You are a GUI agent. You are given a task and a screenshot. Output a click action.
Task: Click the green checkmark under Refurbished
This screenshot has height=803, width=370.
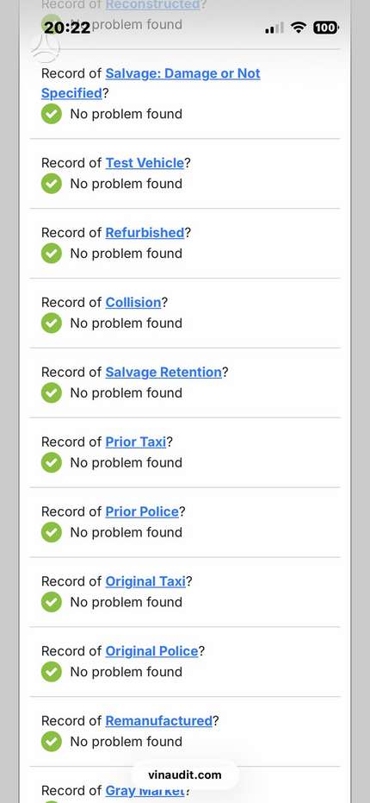tap(51, 253)
